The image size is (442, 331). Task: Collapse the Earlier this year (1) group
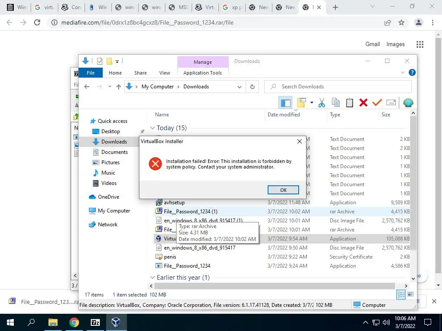pos(152,278)
